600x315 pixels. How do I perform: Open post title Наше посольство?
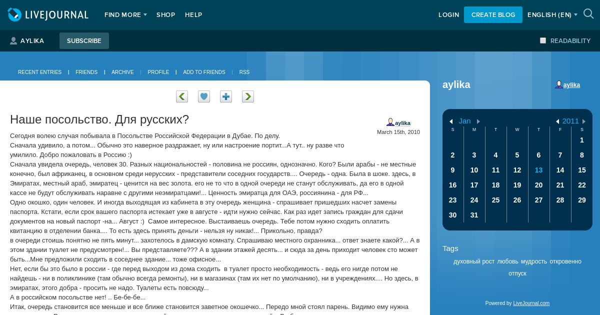(99, 119)
